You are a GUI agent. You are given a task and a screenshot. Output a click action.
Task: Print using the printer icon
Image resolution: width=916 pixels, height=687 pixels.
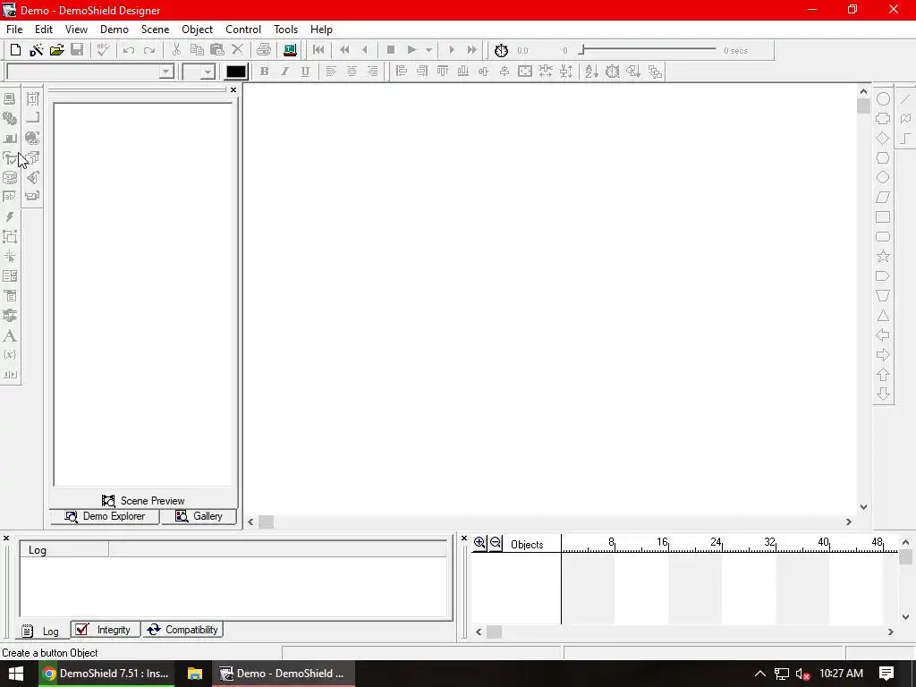[264, 50]
